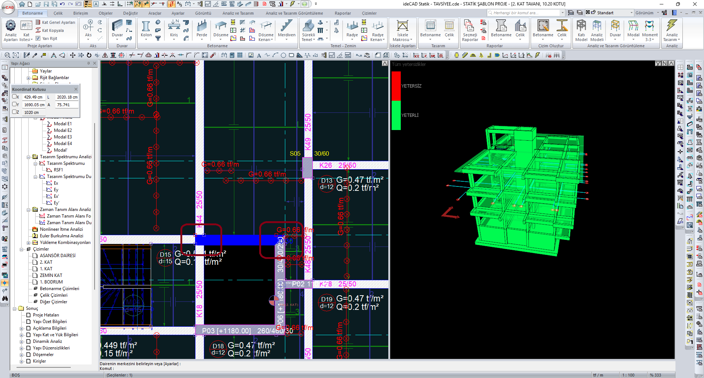704x378 pixels.
Task: Click the Kat Kopyala button
Action: [x=49, y=30]
